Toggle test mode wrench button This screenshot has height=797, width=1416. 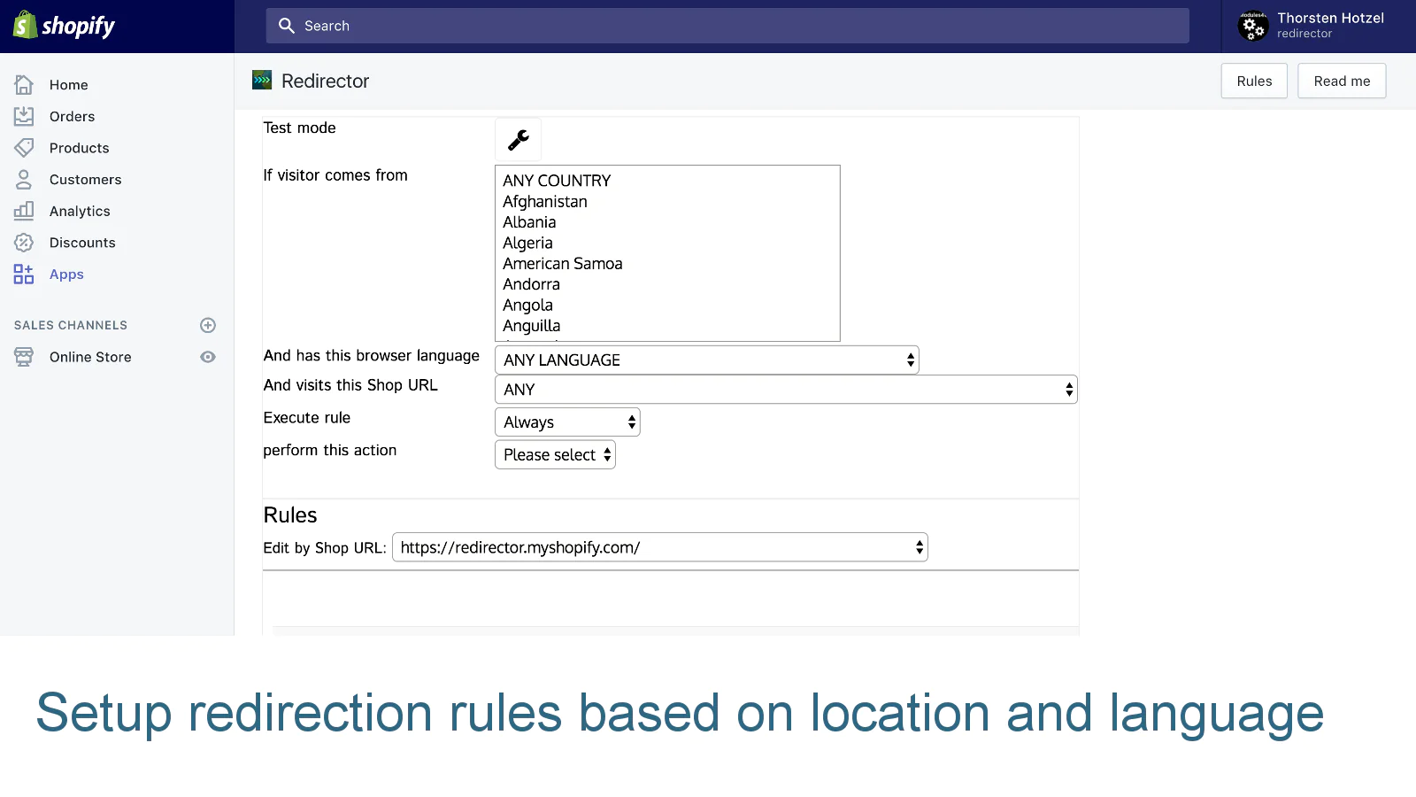point(518,139)
